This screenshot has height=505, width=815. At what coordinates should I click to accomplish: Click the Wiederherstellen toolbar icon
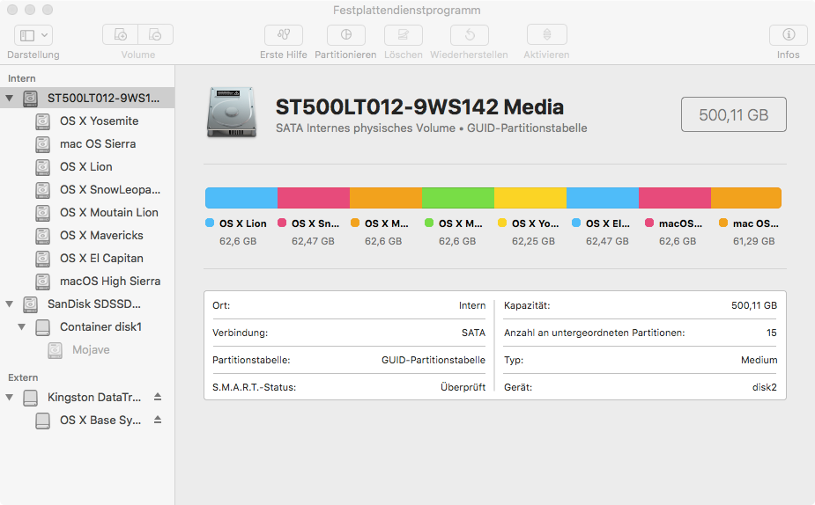point(470,35)
